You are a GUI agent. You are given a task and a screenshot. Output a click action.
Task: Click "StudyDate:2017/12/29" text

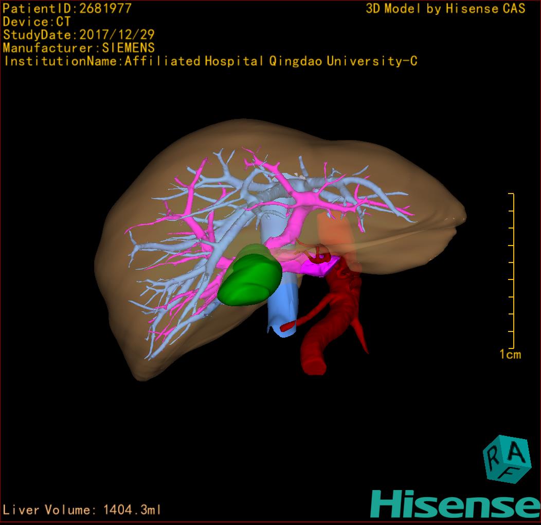(x=79, y=34)
